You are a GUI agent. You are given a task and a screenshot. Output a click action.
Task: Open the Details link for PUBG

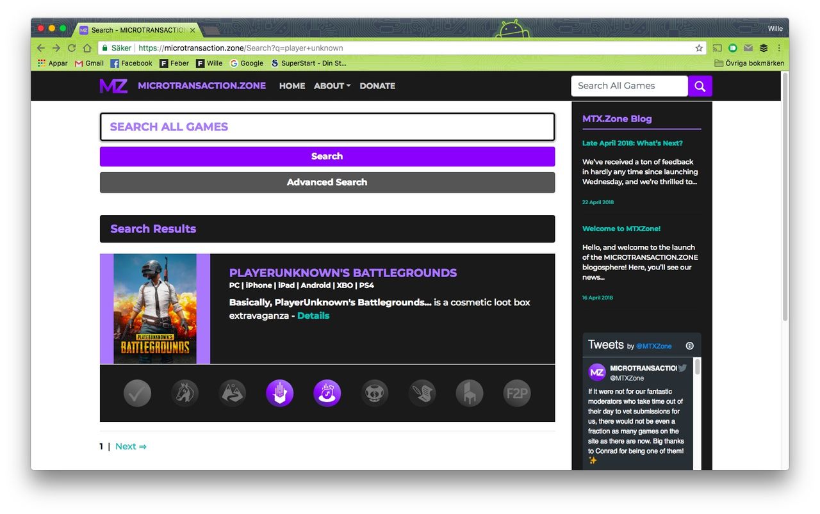313,316
